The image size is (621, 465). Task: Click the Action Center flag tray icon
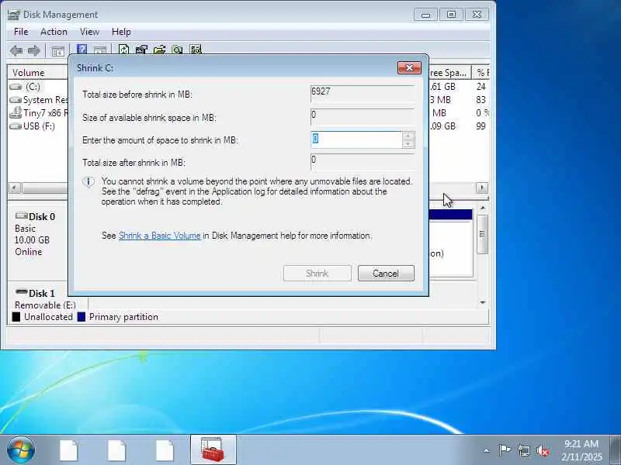pos(504,450)
